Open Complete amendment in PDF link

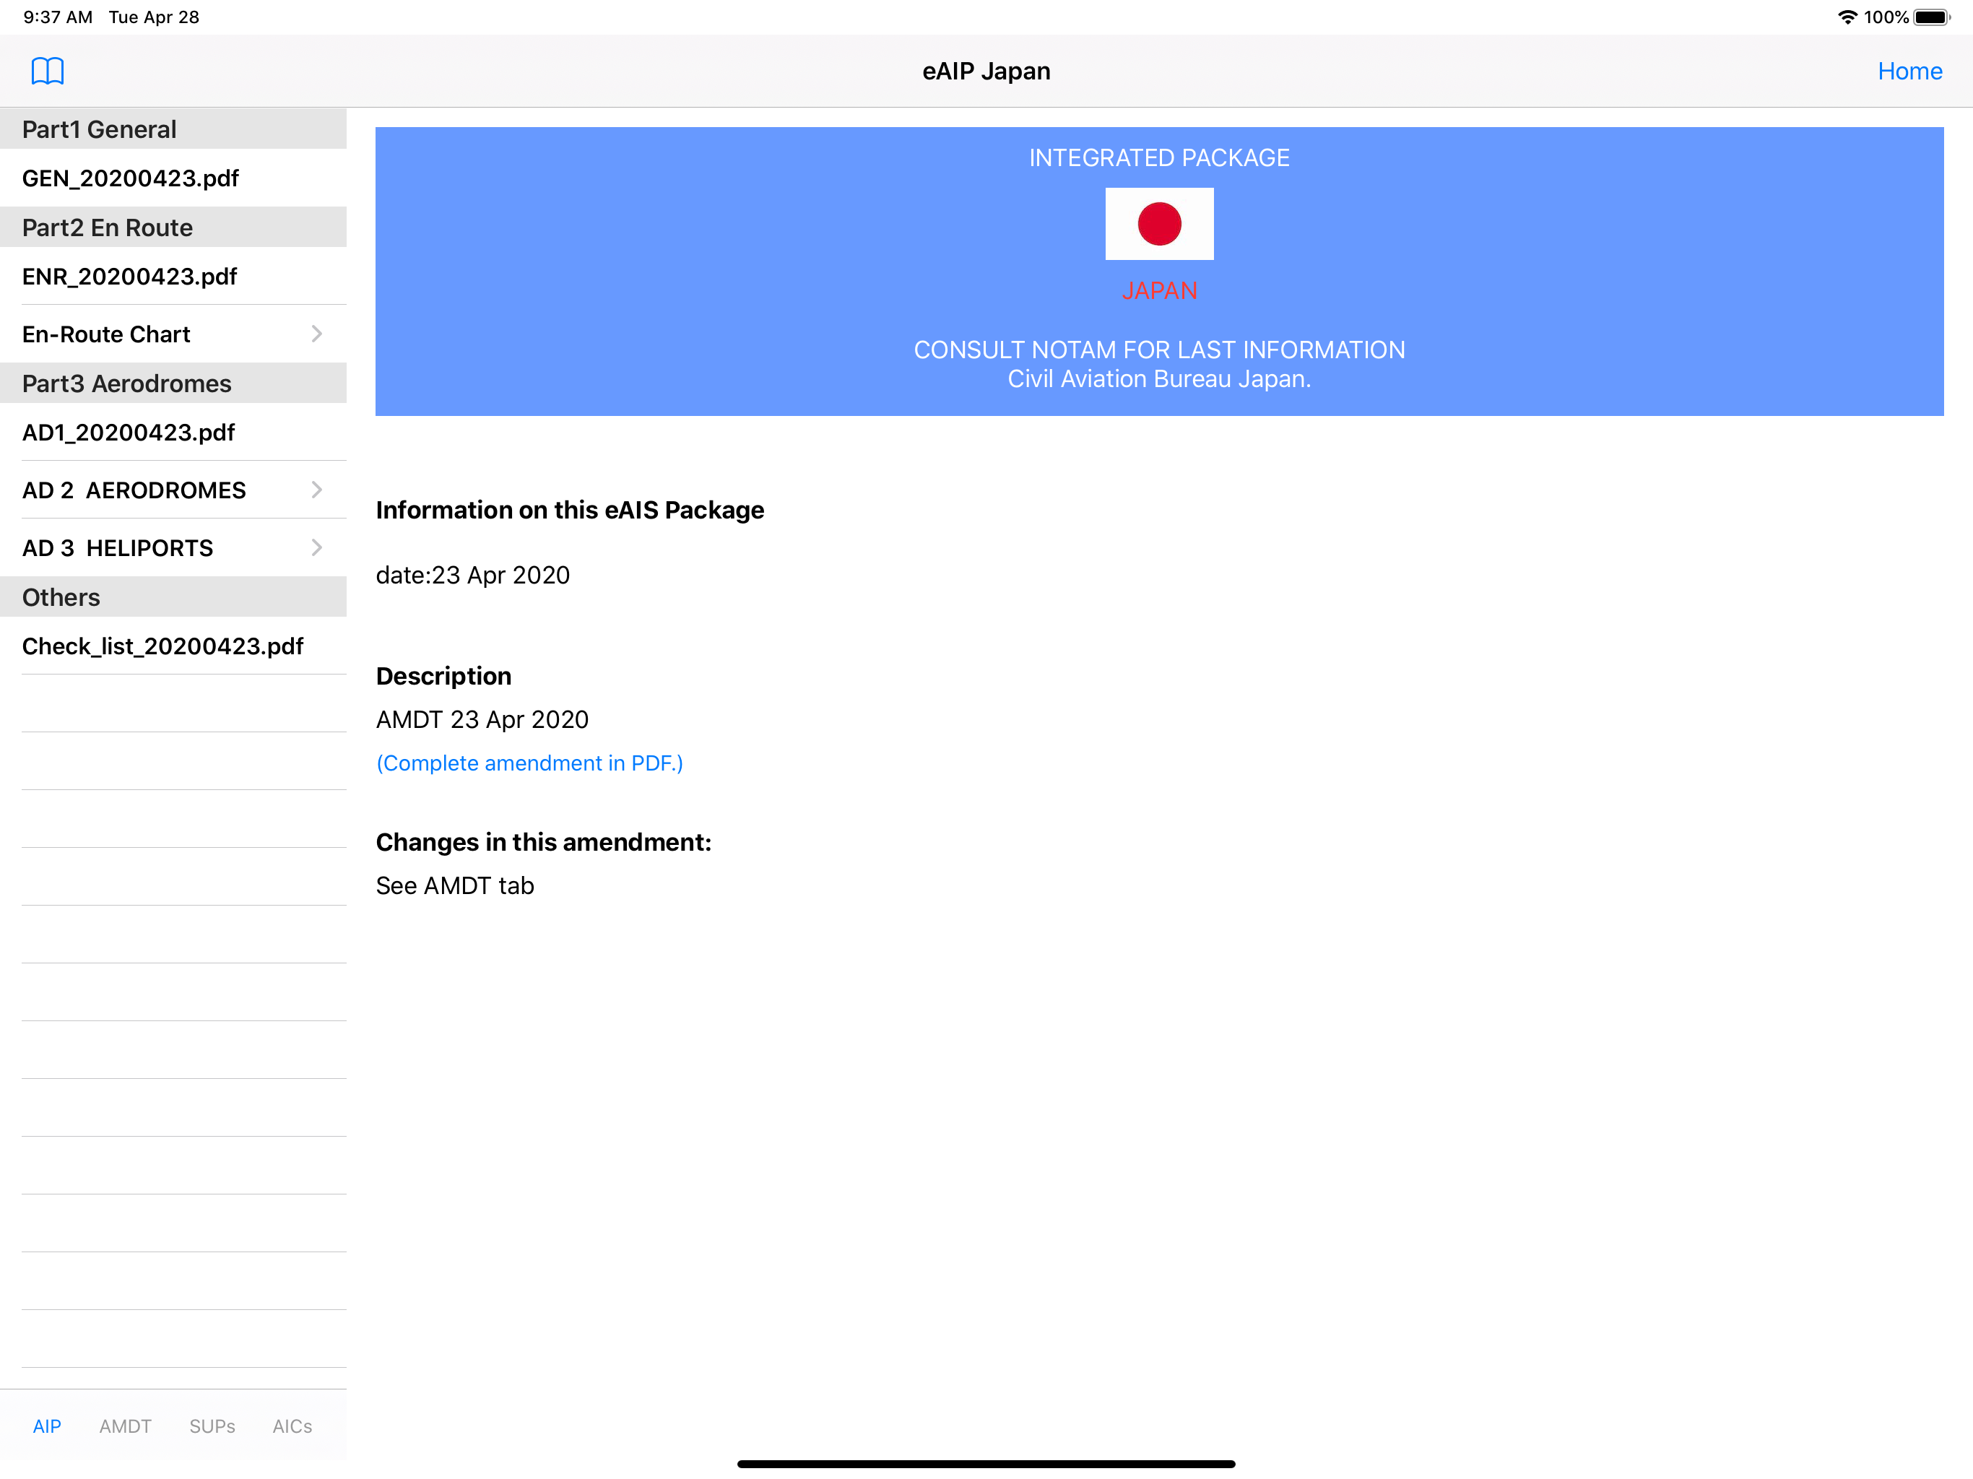tap(530, 763)
